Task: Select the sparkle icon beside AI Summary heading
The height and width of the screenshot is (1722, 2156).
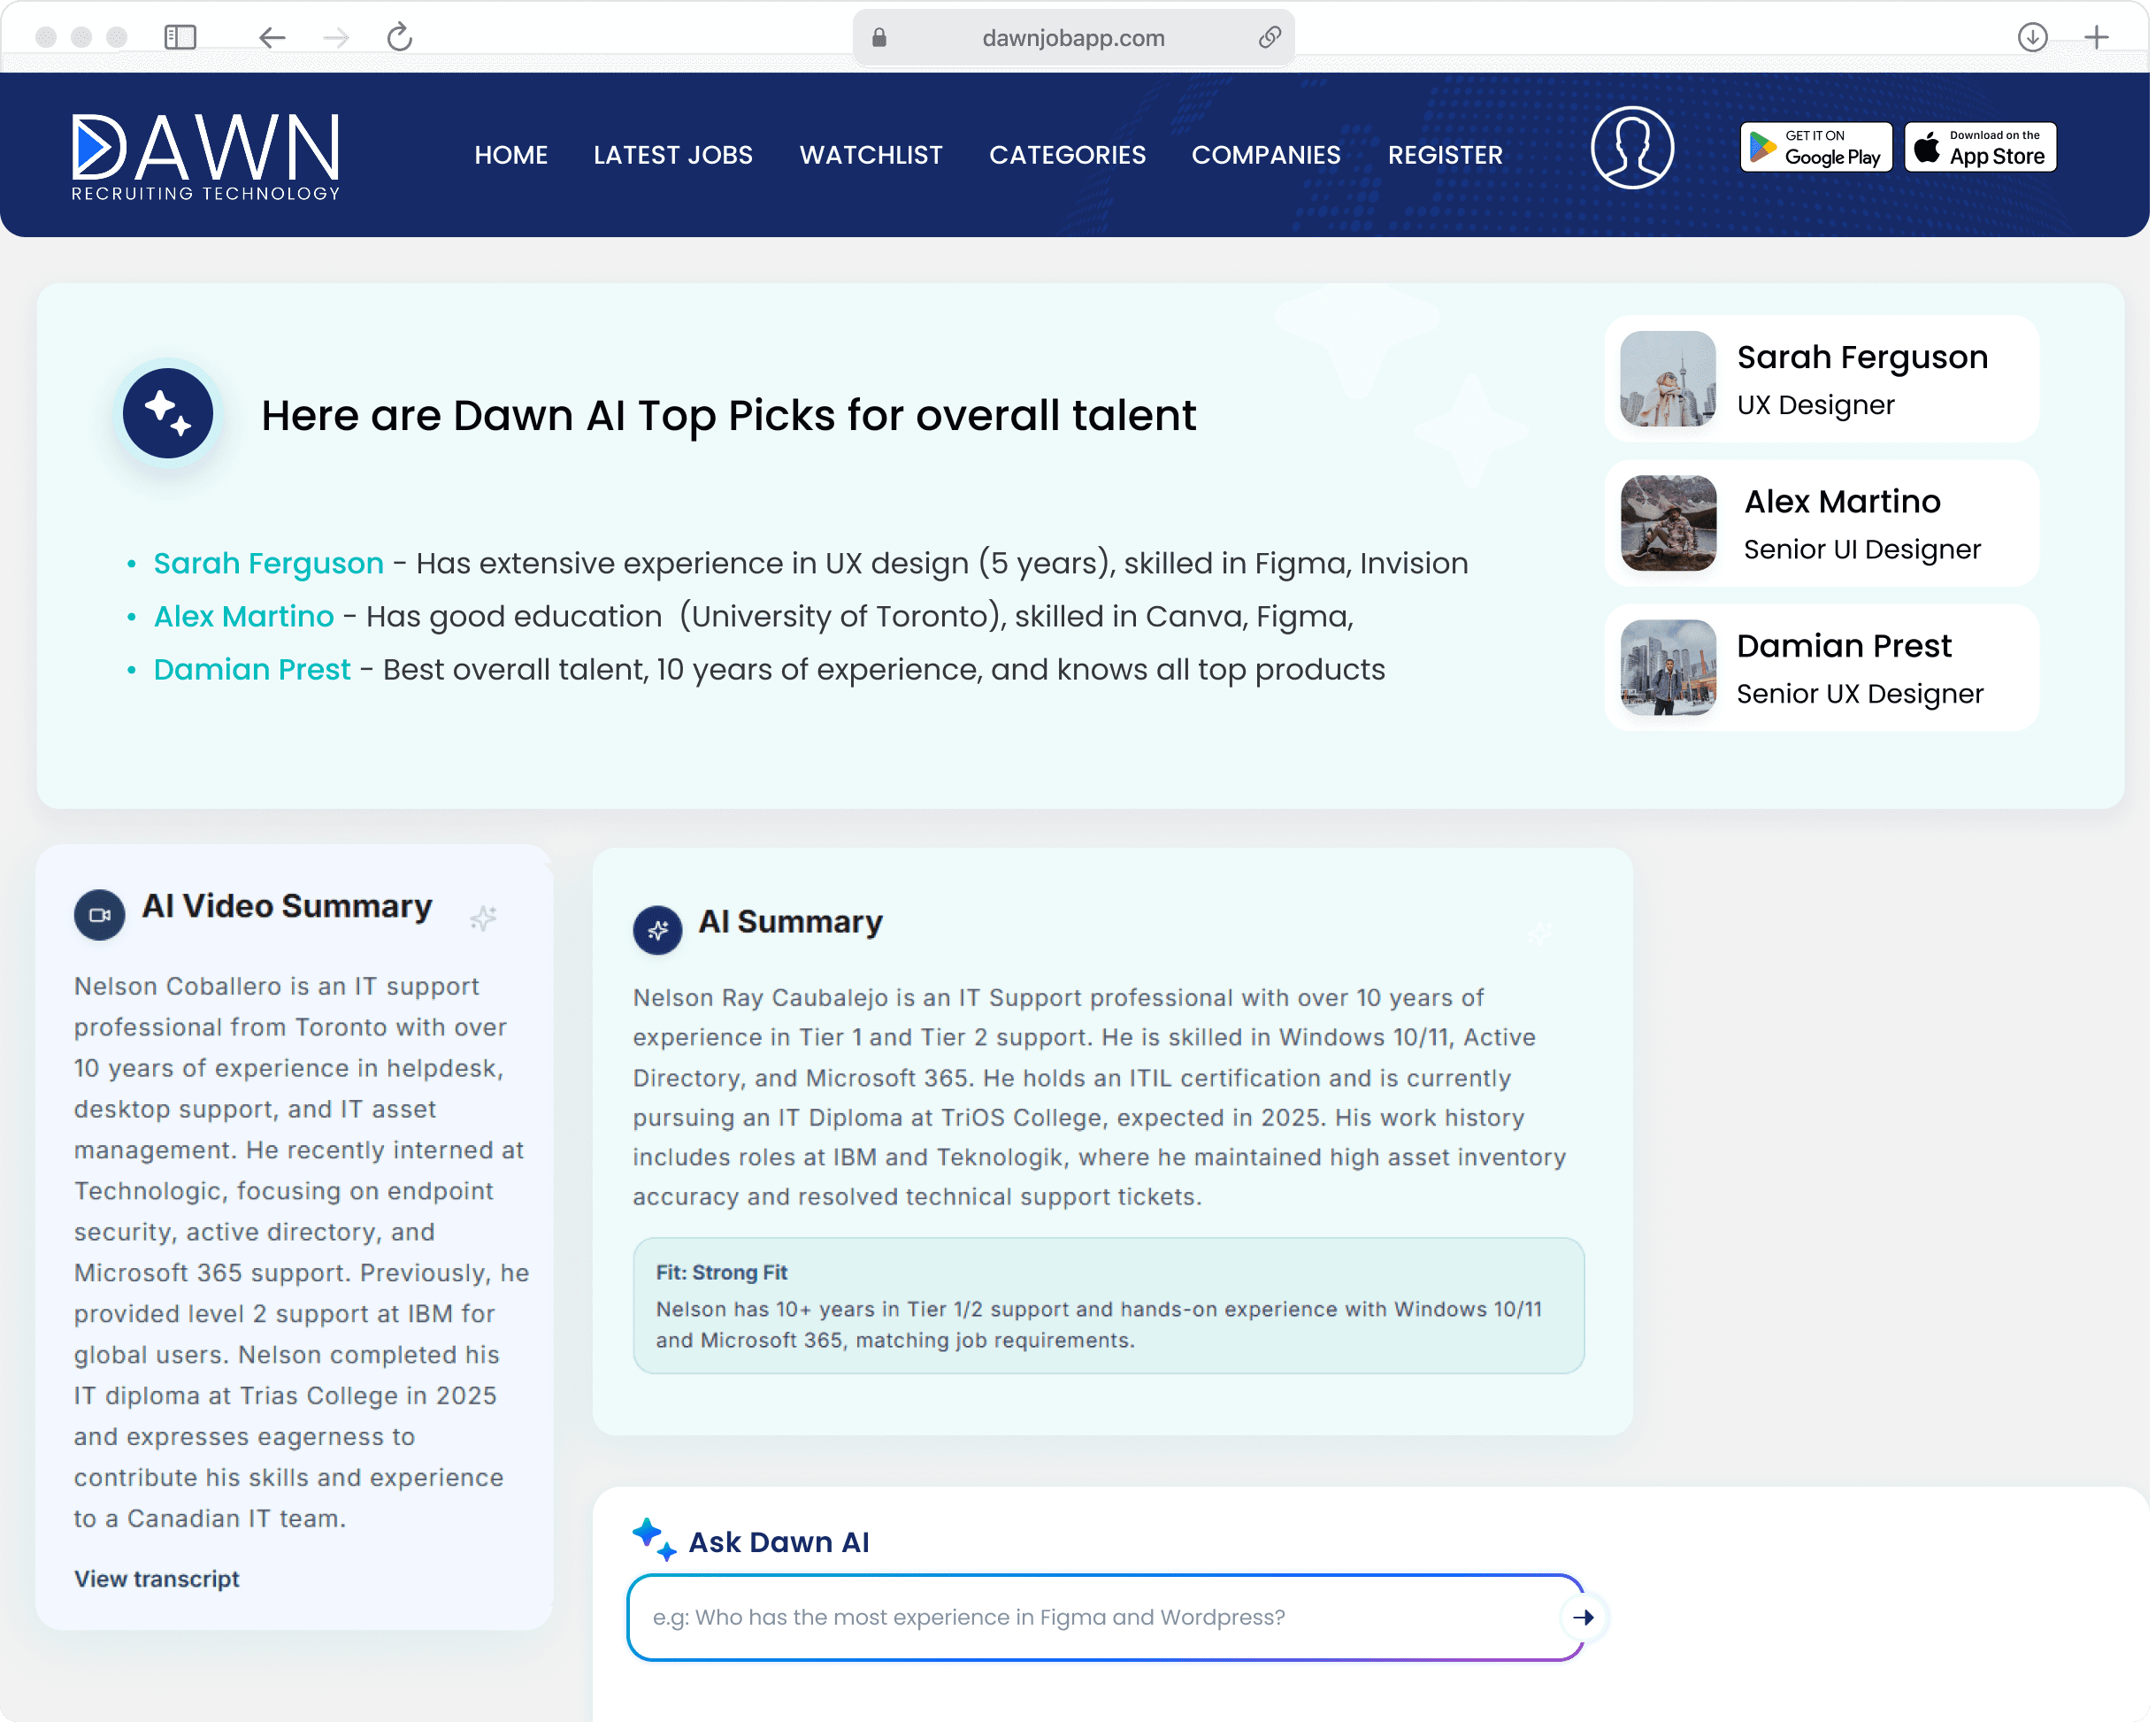Action: (657, 929)
